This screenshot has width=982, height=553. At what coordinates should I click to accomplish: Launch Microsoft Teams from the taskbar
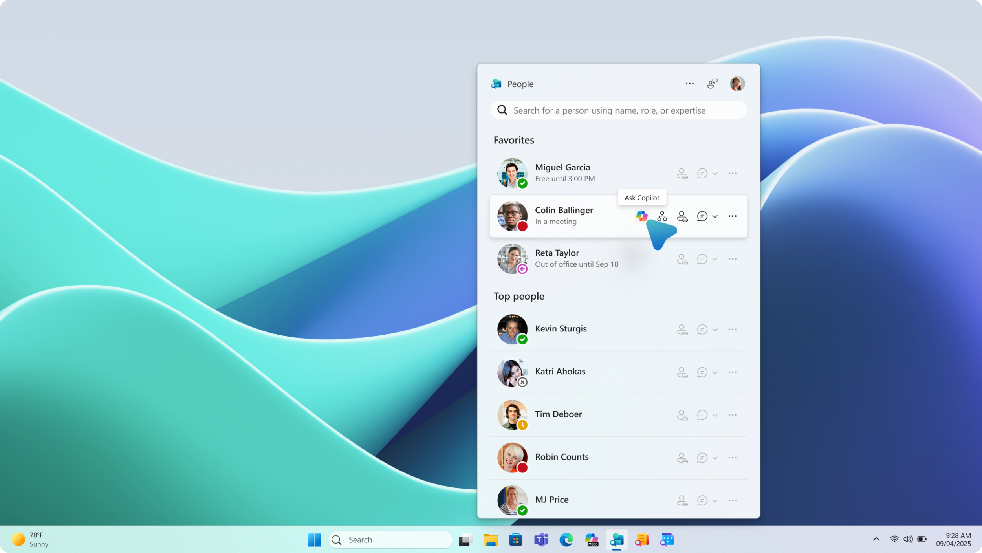540,540
